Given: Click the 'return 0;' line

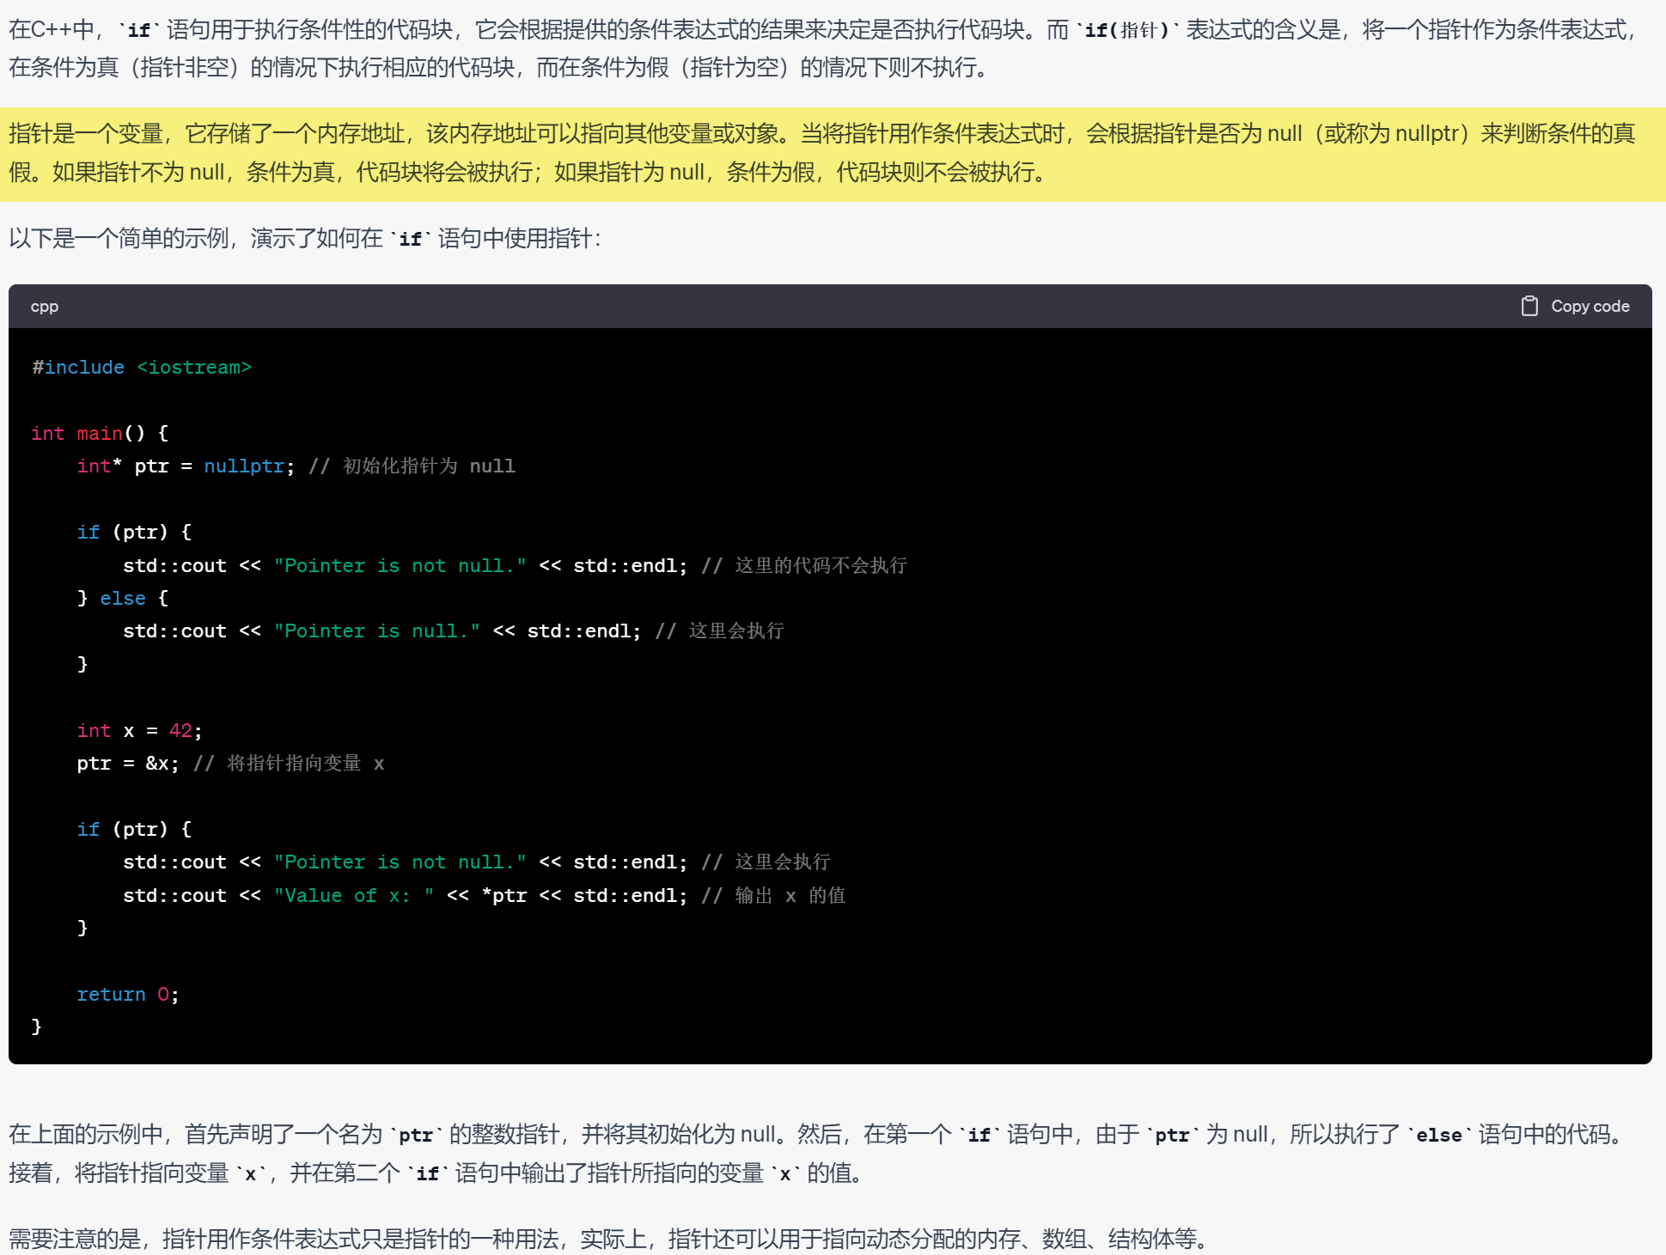Looking at the screenshot, I should (128, 995).
